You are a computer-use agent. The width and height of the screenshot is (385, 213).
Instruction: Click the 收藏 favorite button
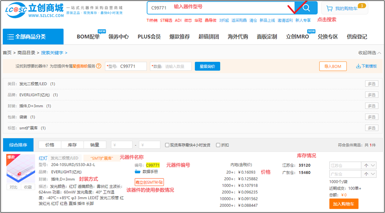(x=28, y=187)
